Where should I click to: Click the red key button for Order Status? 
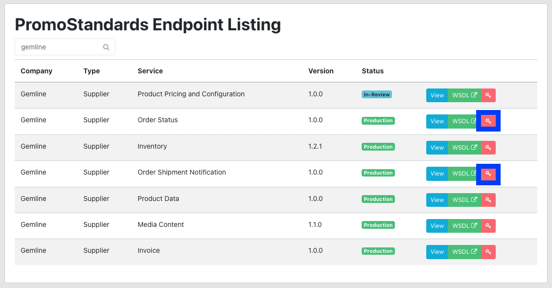[488, 121]
